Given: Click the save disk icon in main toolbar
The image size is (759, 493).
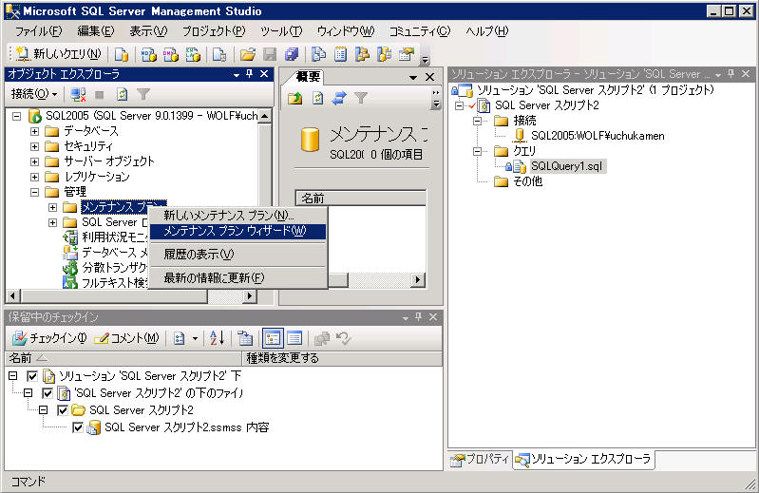Looking at the screenshot, I should 270,54.
